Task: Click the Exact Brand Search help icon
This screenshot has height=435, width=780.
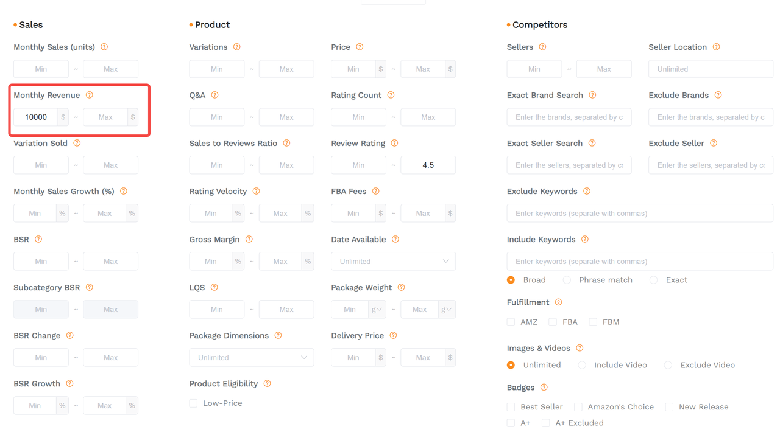Action: 591,95
